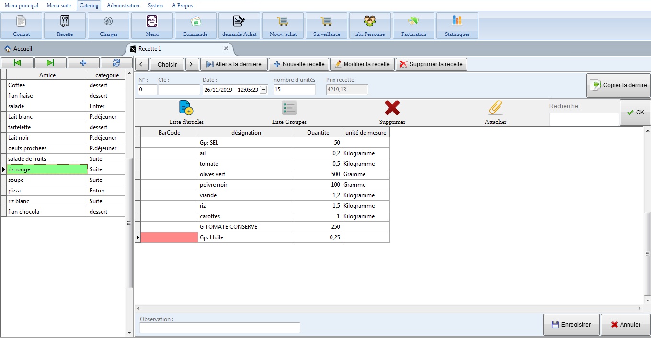Viewport: 651px width, 338px height.
Task: Open the Contrat module icon
Action: tap(21, 22)
